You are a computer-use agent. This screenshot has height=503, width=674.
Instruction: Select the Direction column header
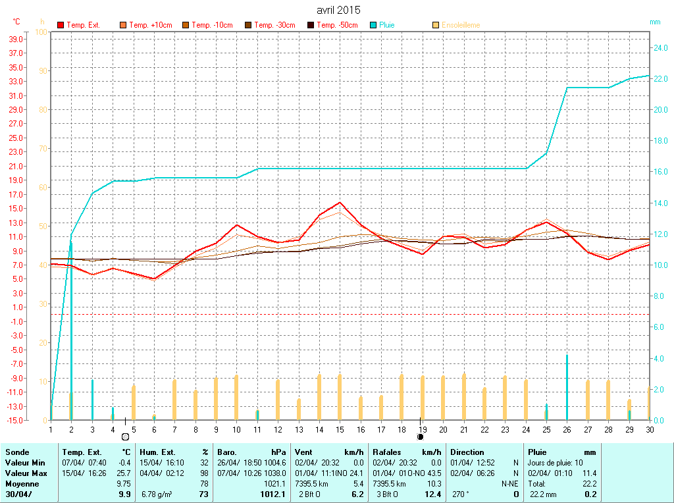pos(468,452)
